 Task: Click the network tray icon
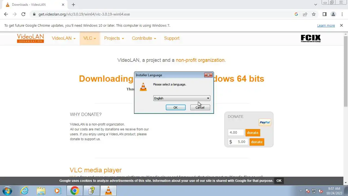314,191
